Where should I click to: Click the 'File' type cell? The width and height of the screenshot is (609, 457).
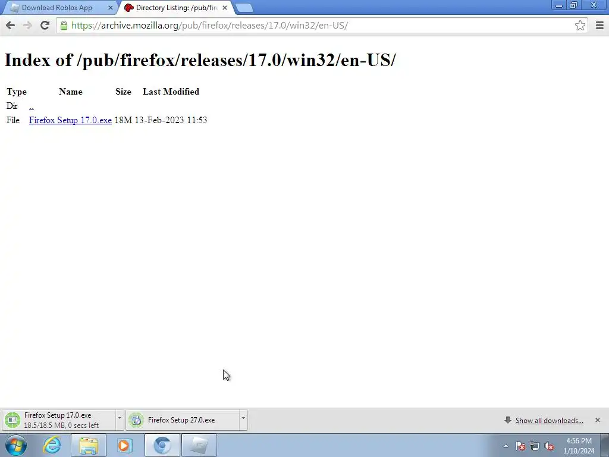pyautogui.click(x=13, y=120)
